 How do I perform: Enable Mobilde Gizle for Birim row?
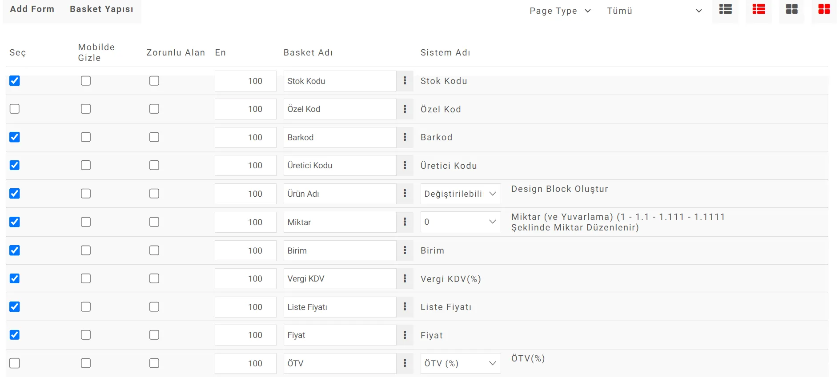click(x=86, y=250)
